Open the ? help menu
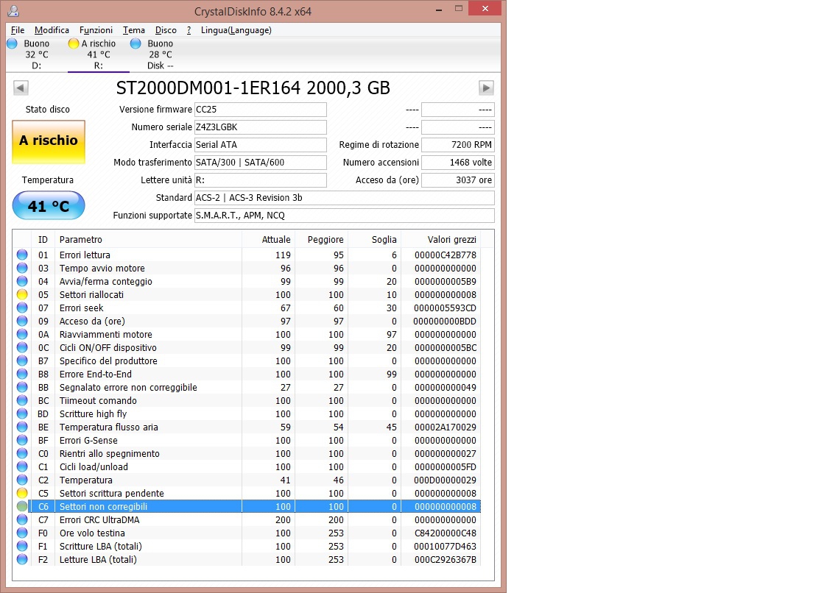This screenshot has height=593, width=827. (189, 30)
